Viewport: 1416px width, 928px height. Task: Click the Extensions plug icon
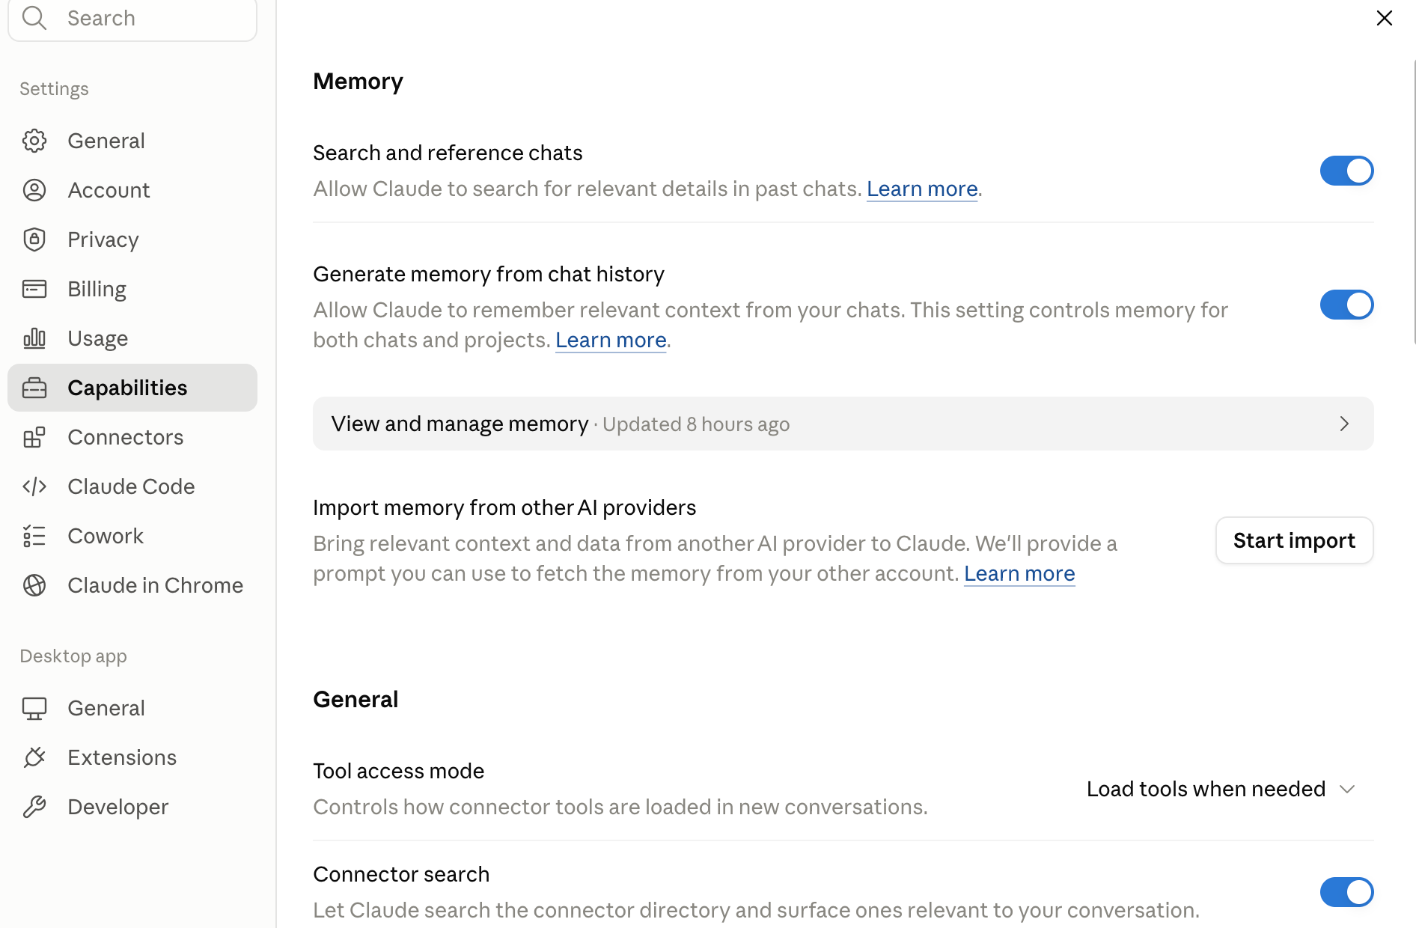pos(34,757)
